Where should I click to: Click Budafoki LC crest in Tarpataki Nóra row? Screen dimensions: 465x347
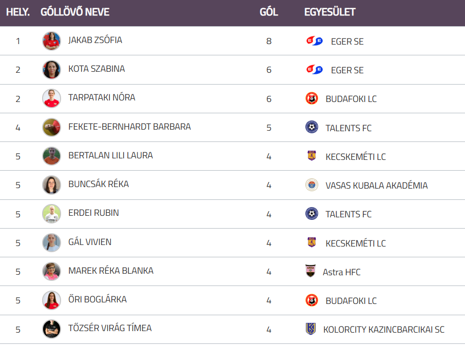[312, 98]
